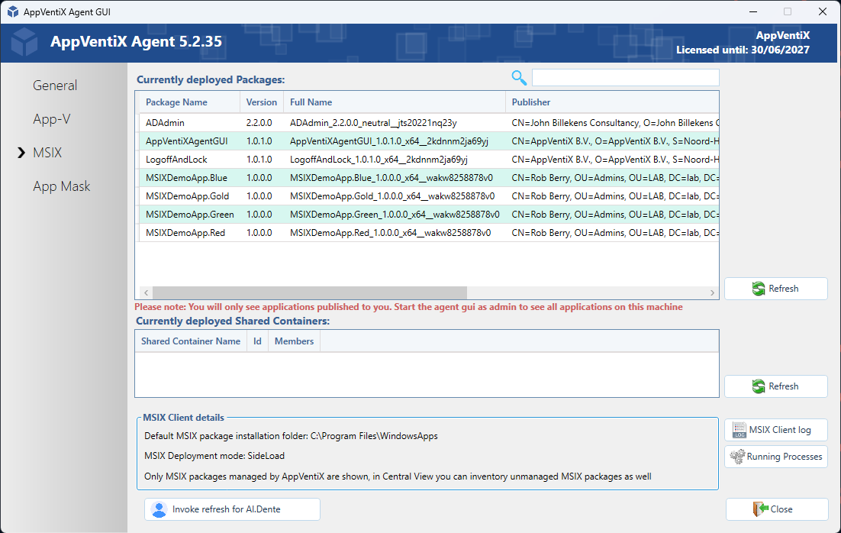Click the exit door icon on Close button

point(761,509)
